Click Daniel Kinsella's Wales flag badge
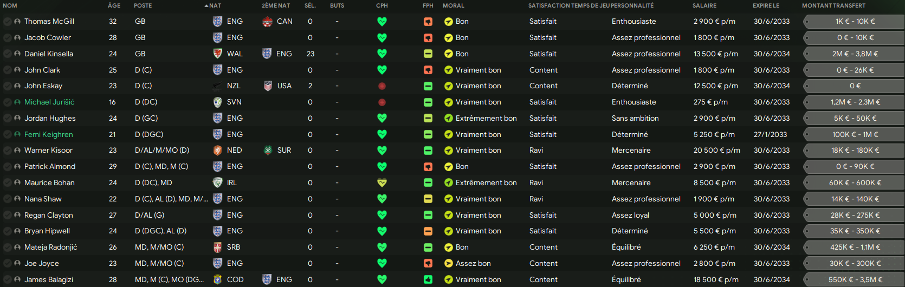 (217, 54)
